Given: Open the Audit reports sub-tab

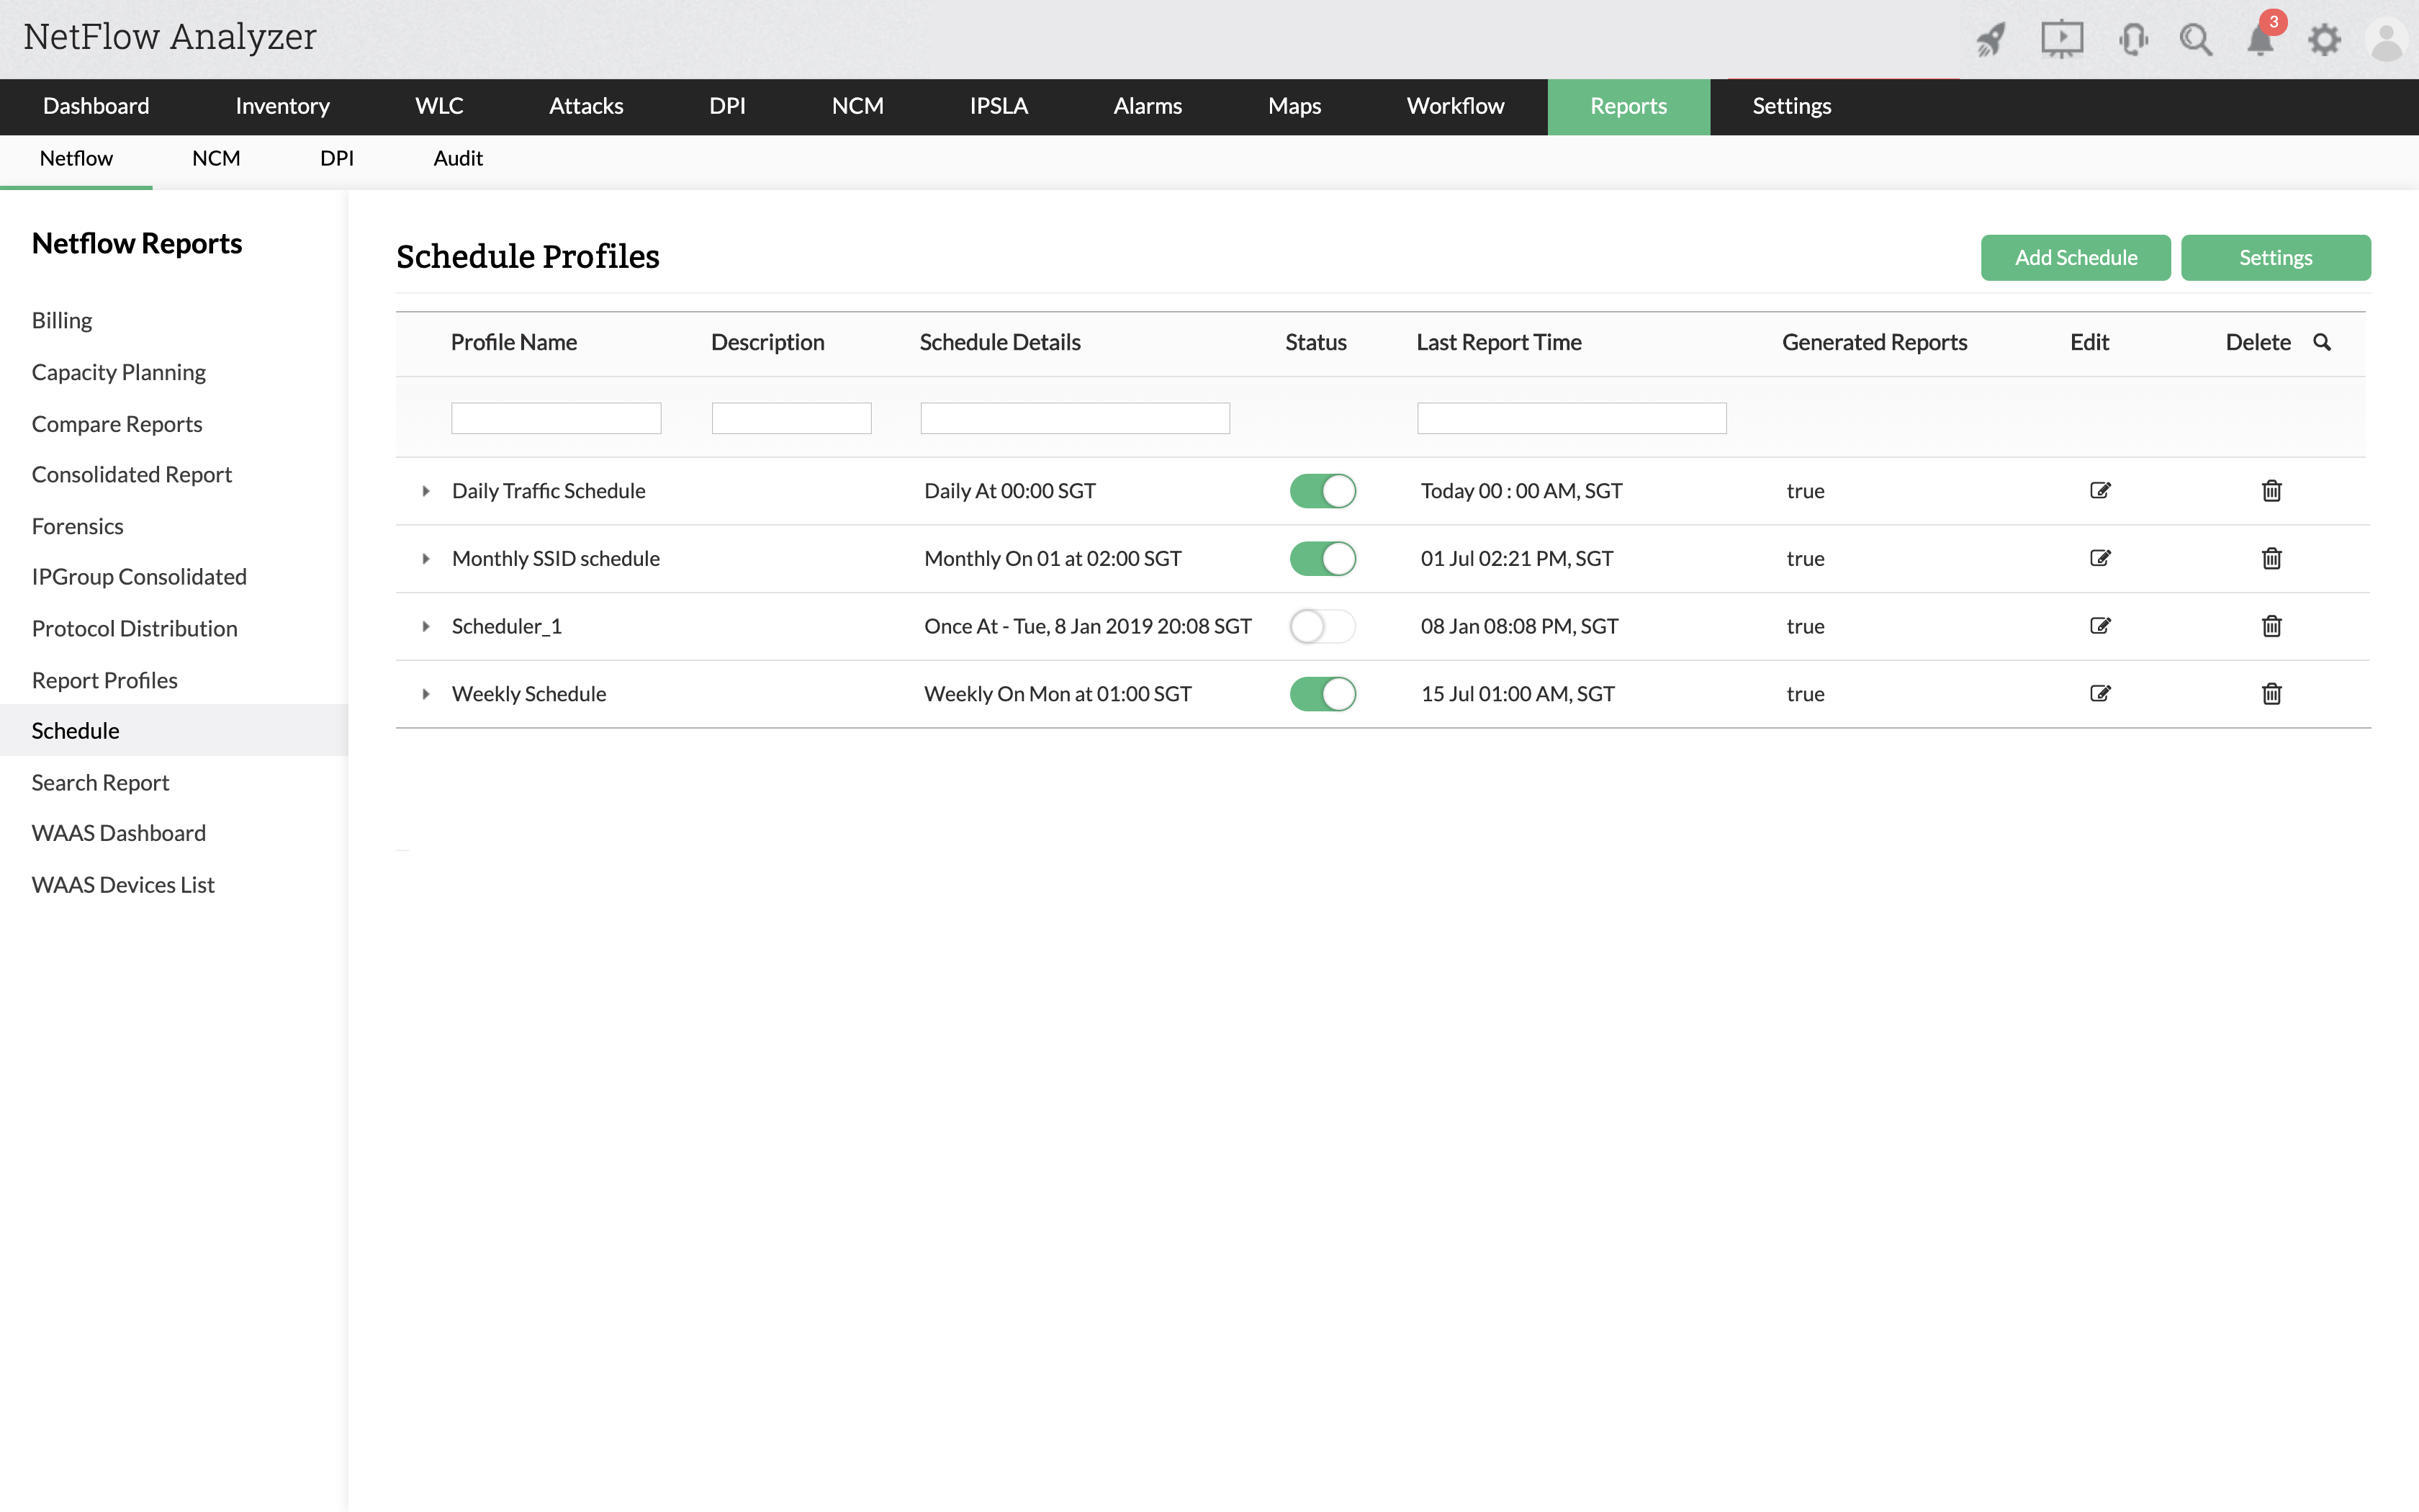Looking at the screenshot, I should (x=458, y=158).
